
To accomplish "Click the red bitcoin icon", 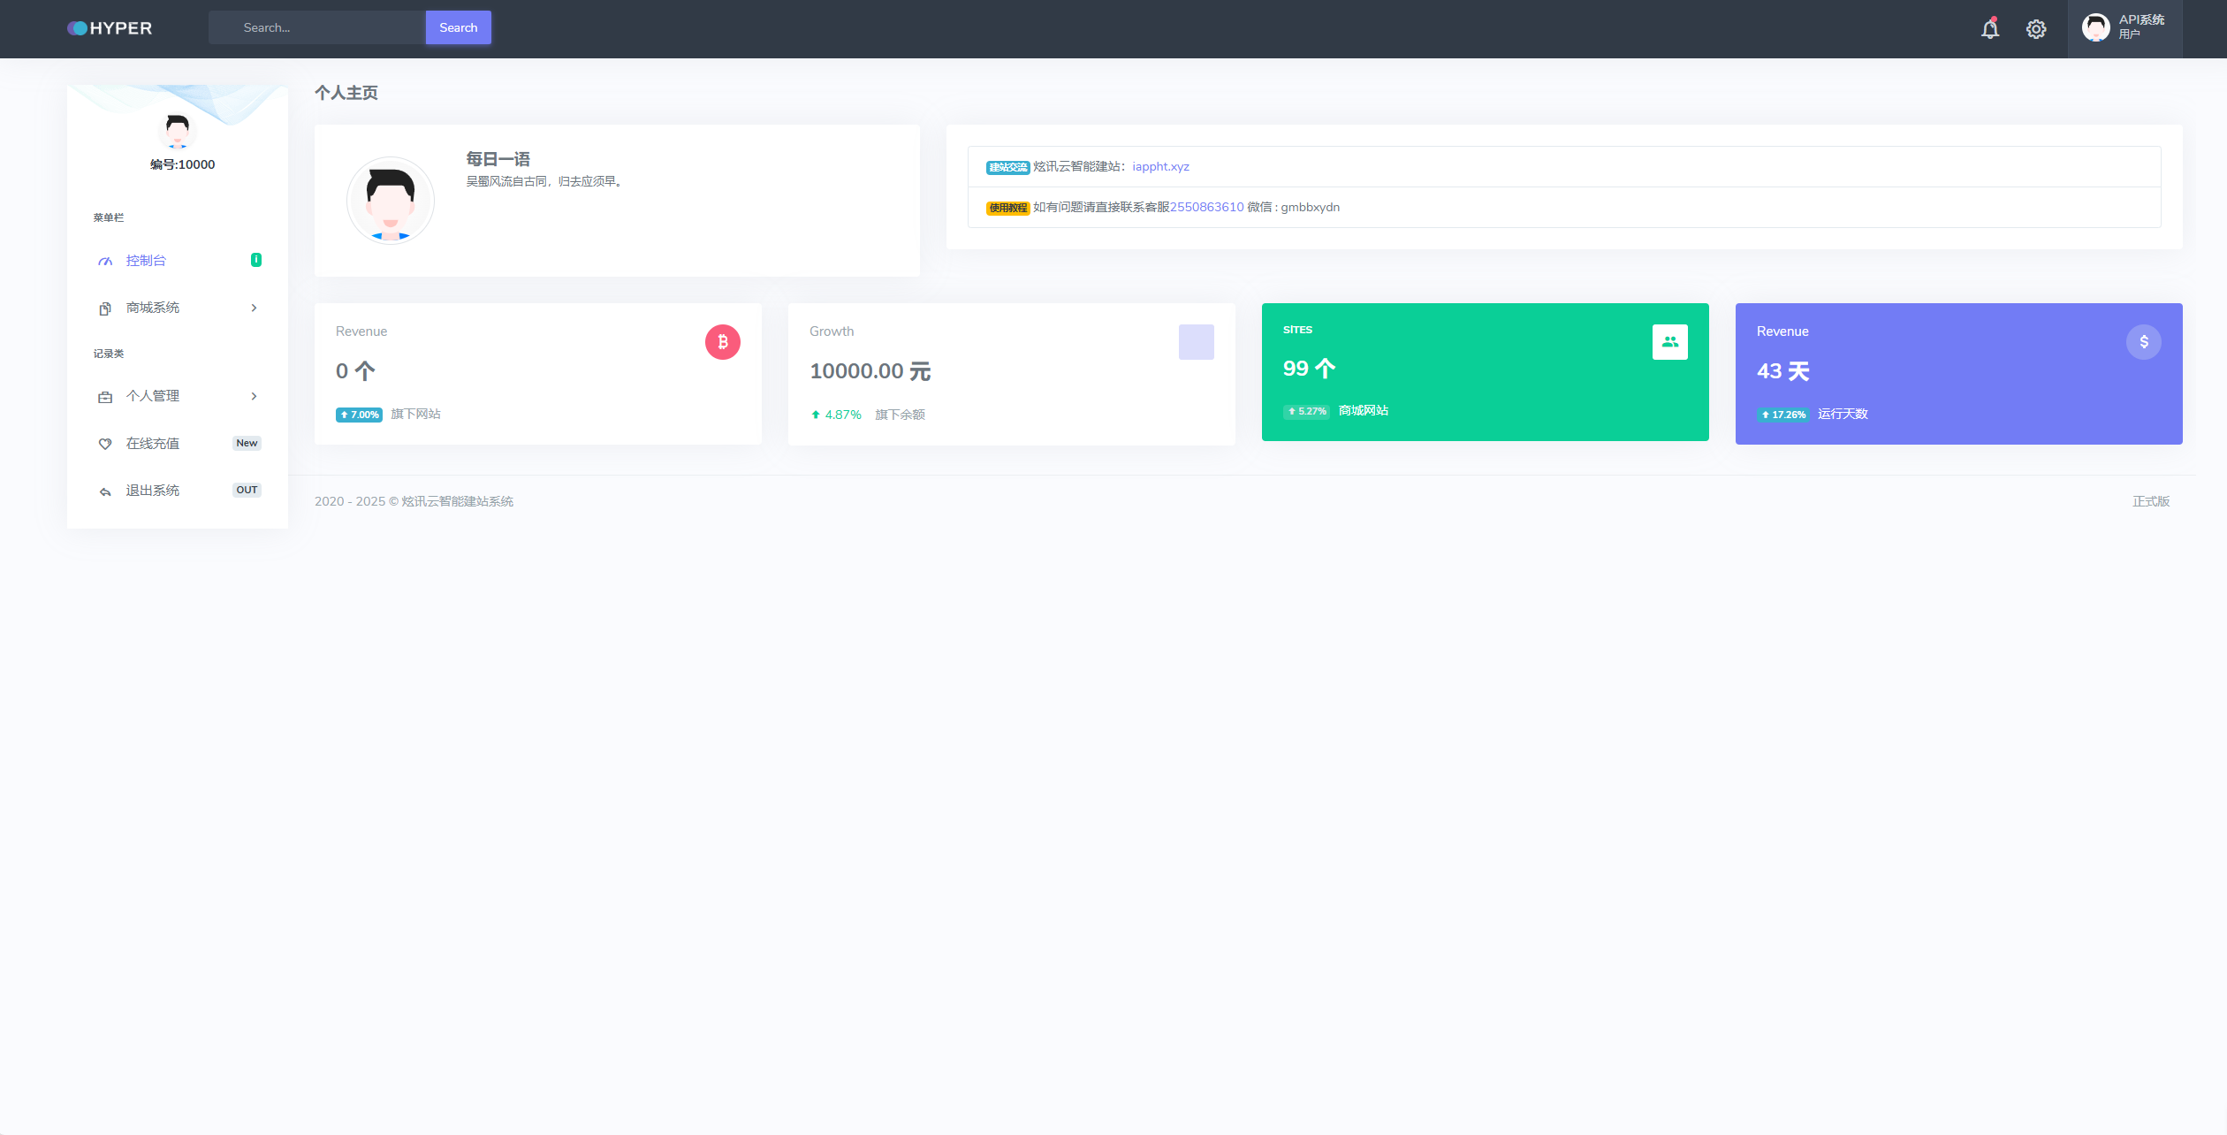I will 723,342.
